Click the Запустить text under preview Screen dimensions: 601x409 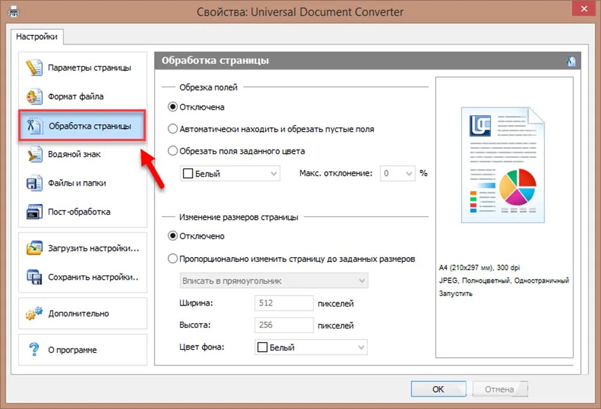pyautogui.click(x=456, y=294)
